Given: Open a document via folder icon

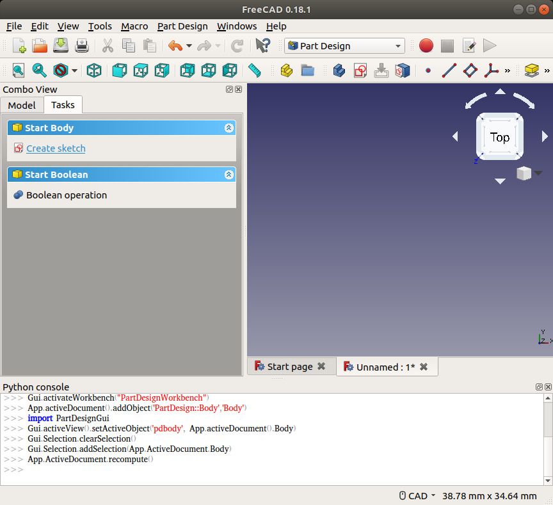Looking at the screenshot, I should tap(40, 46).
